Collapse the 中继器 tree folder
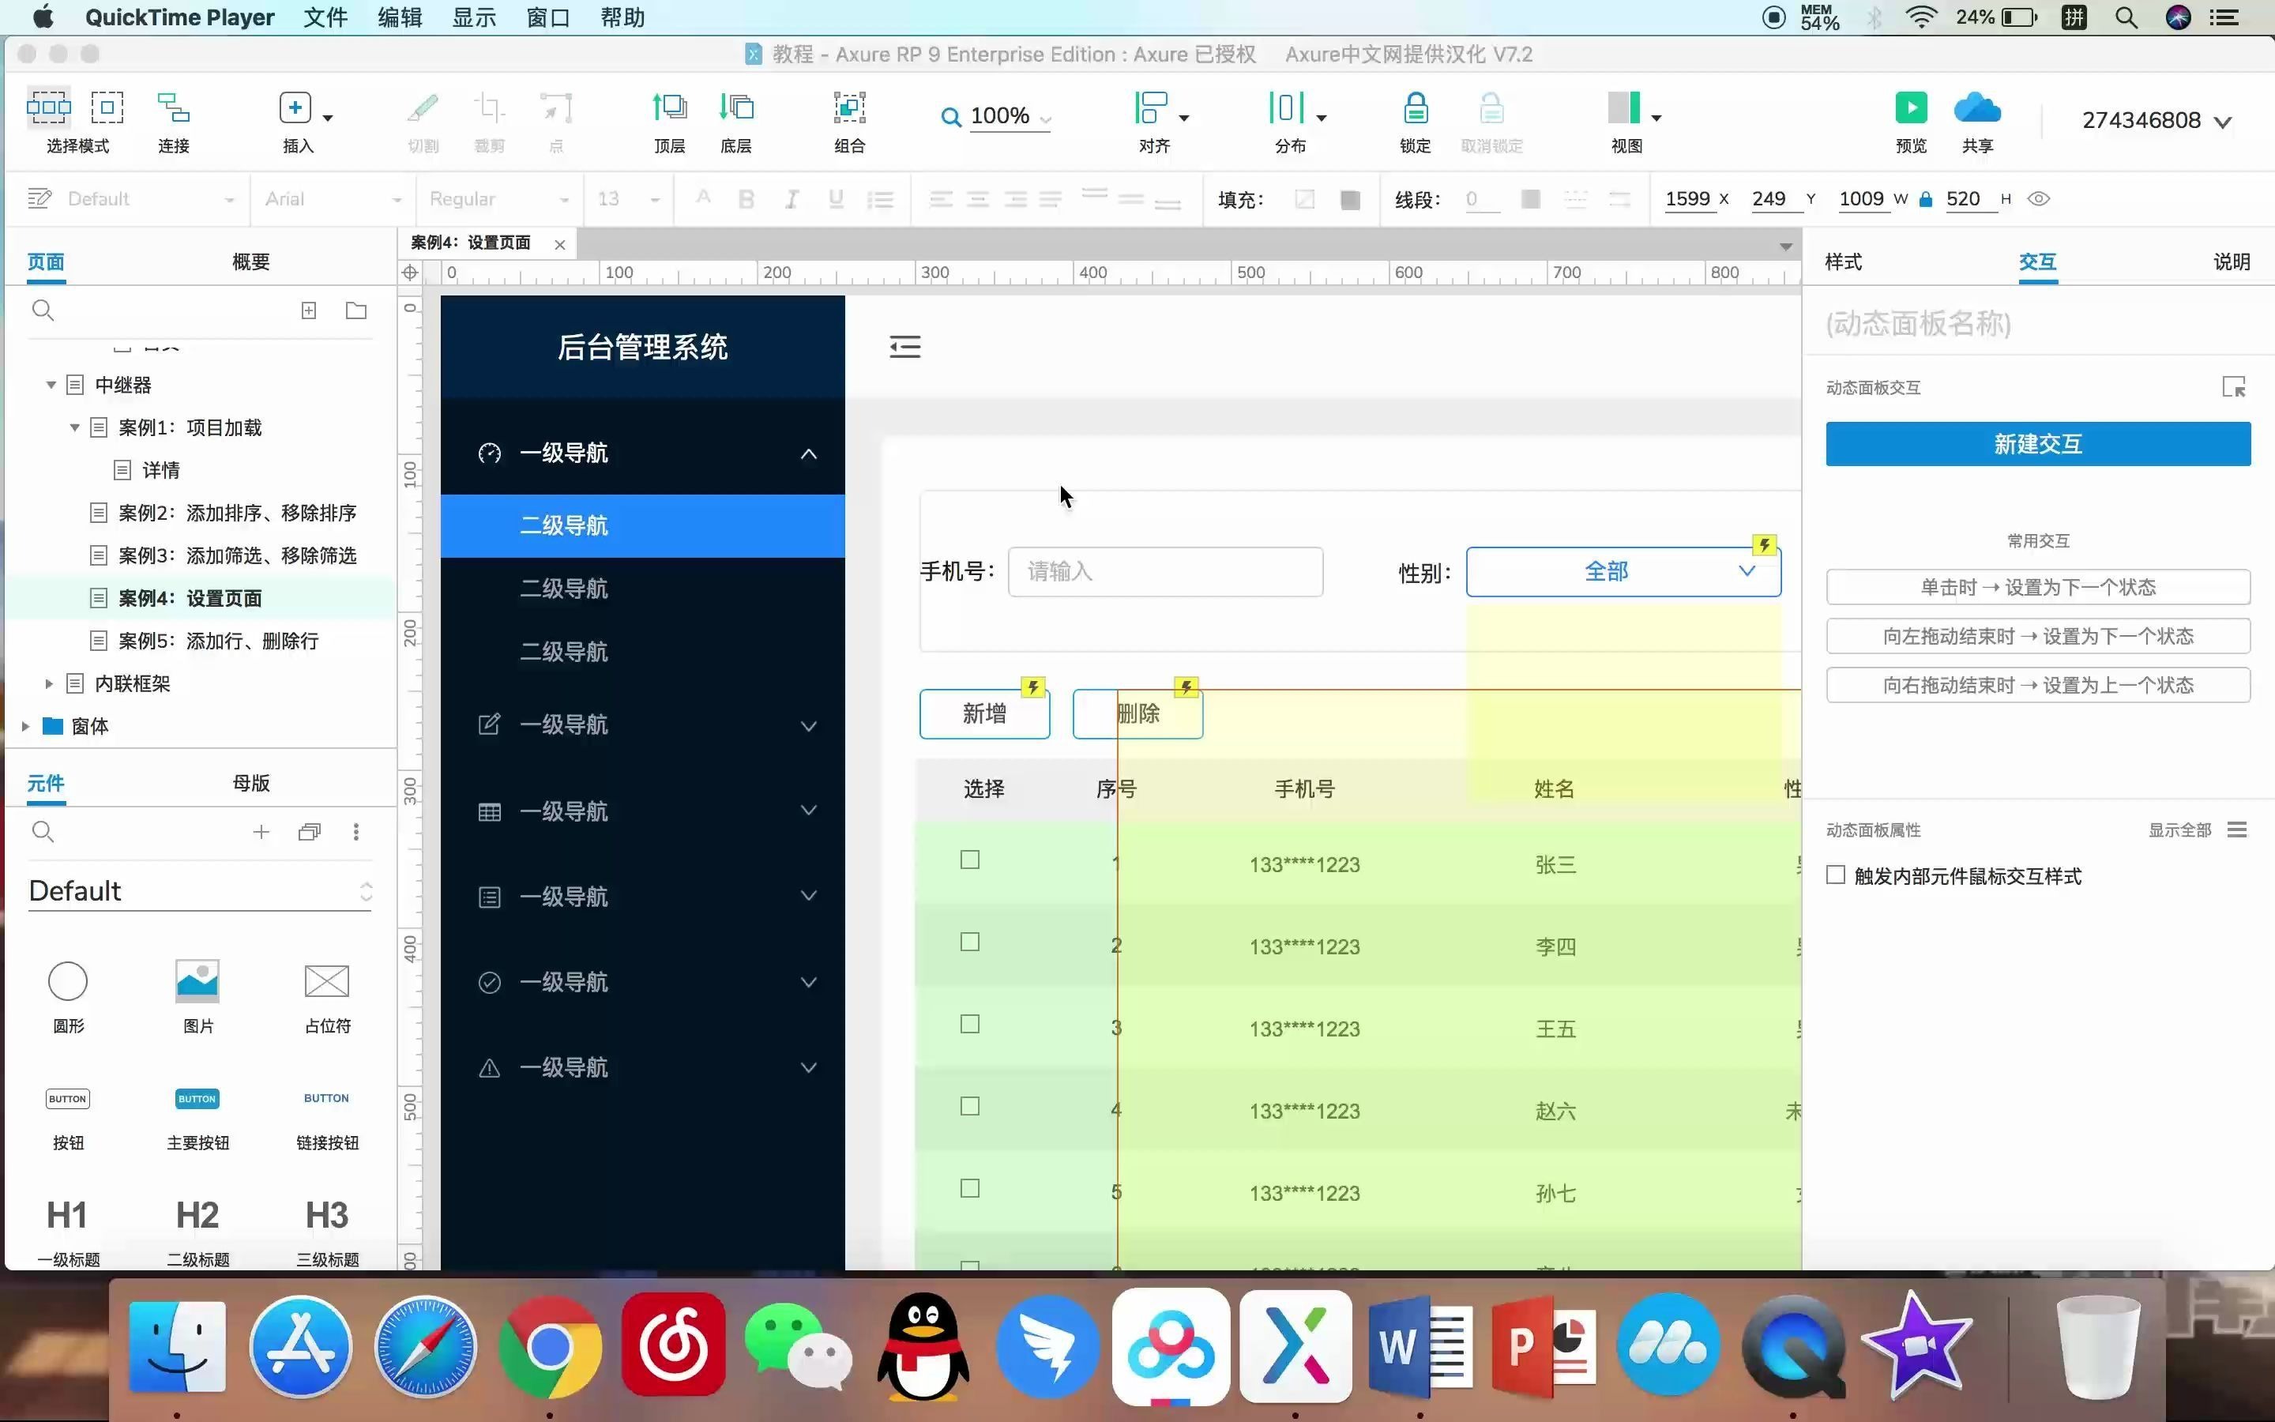The height and width of the screenshot is (1422, 2275). [x=51, y=385]
